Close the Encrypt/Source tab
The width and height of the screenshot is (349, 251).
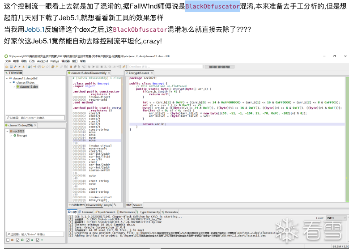coord(152,73)
